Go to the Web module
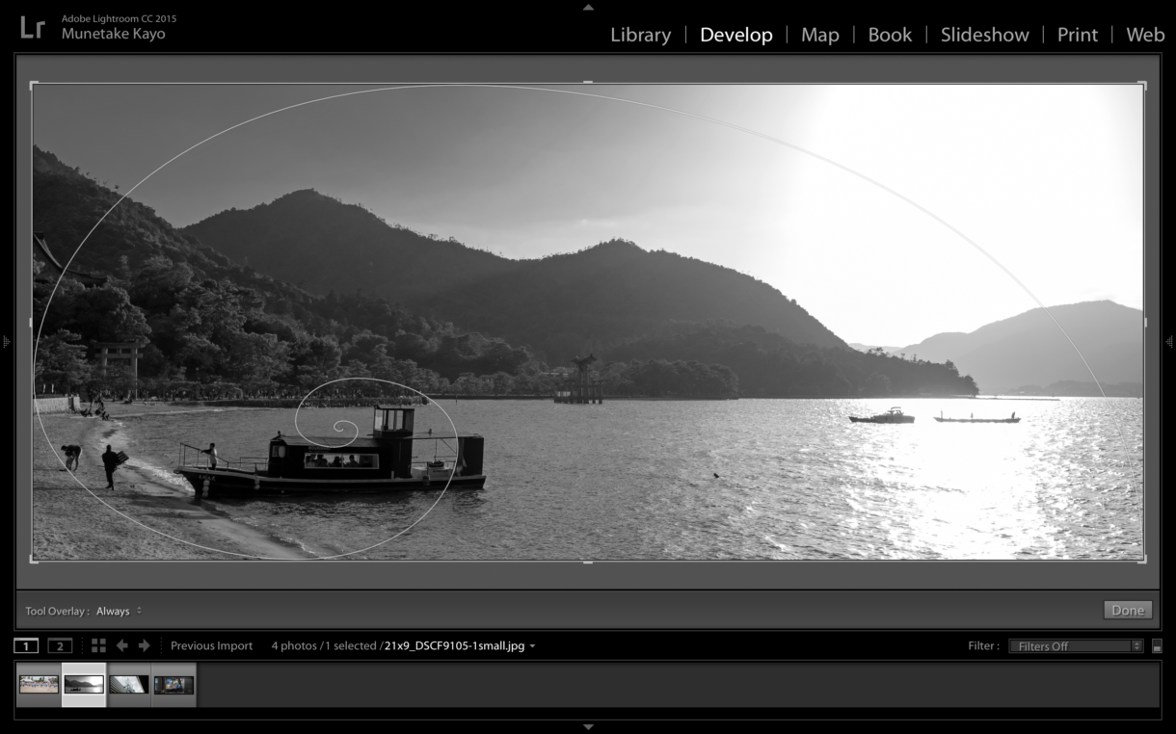Screen dimensions: 1176x734 point(1145,35)
